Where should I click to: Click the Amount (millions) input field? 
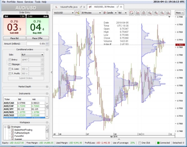36,43
